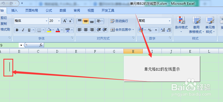The height and width of the screenshot is (102, 223).
Task: Click 复制 copy command
Action: [x=3, y=24]
